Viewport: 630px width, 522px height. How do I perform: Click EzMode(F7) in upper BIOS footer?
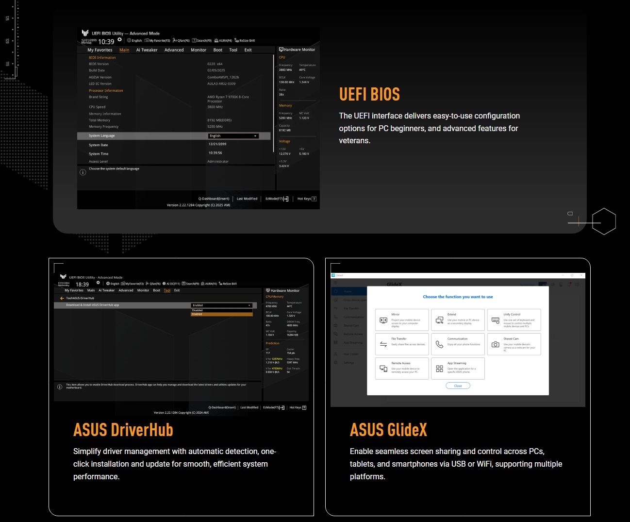(x=277, y=199)
